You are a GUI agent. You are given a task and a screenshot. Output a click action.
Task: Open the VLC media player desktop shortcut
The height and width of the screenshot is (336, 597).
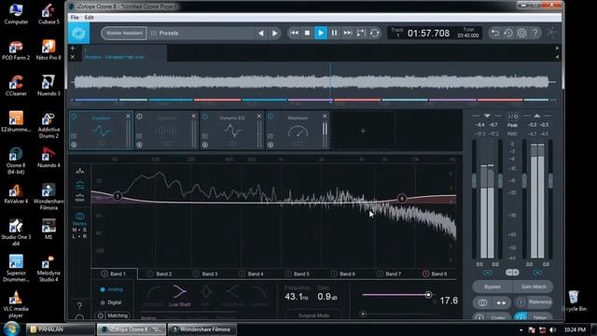(16, 304)
